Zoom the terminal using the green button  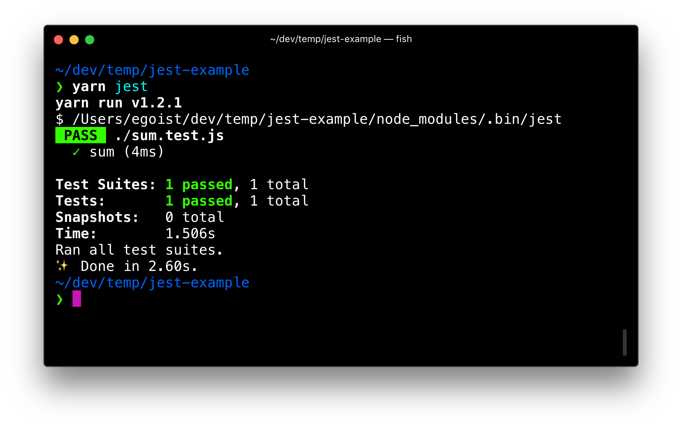pos(90,40)
